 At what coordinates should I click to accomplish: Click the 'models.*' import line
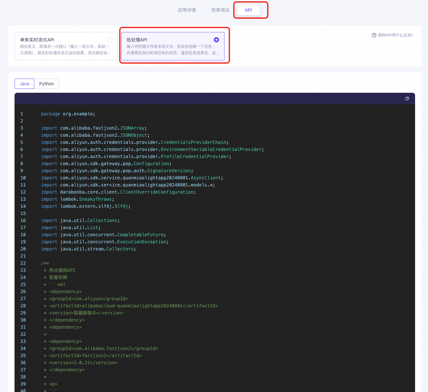128,185
